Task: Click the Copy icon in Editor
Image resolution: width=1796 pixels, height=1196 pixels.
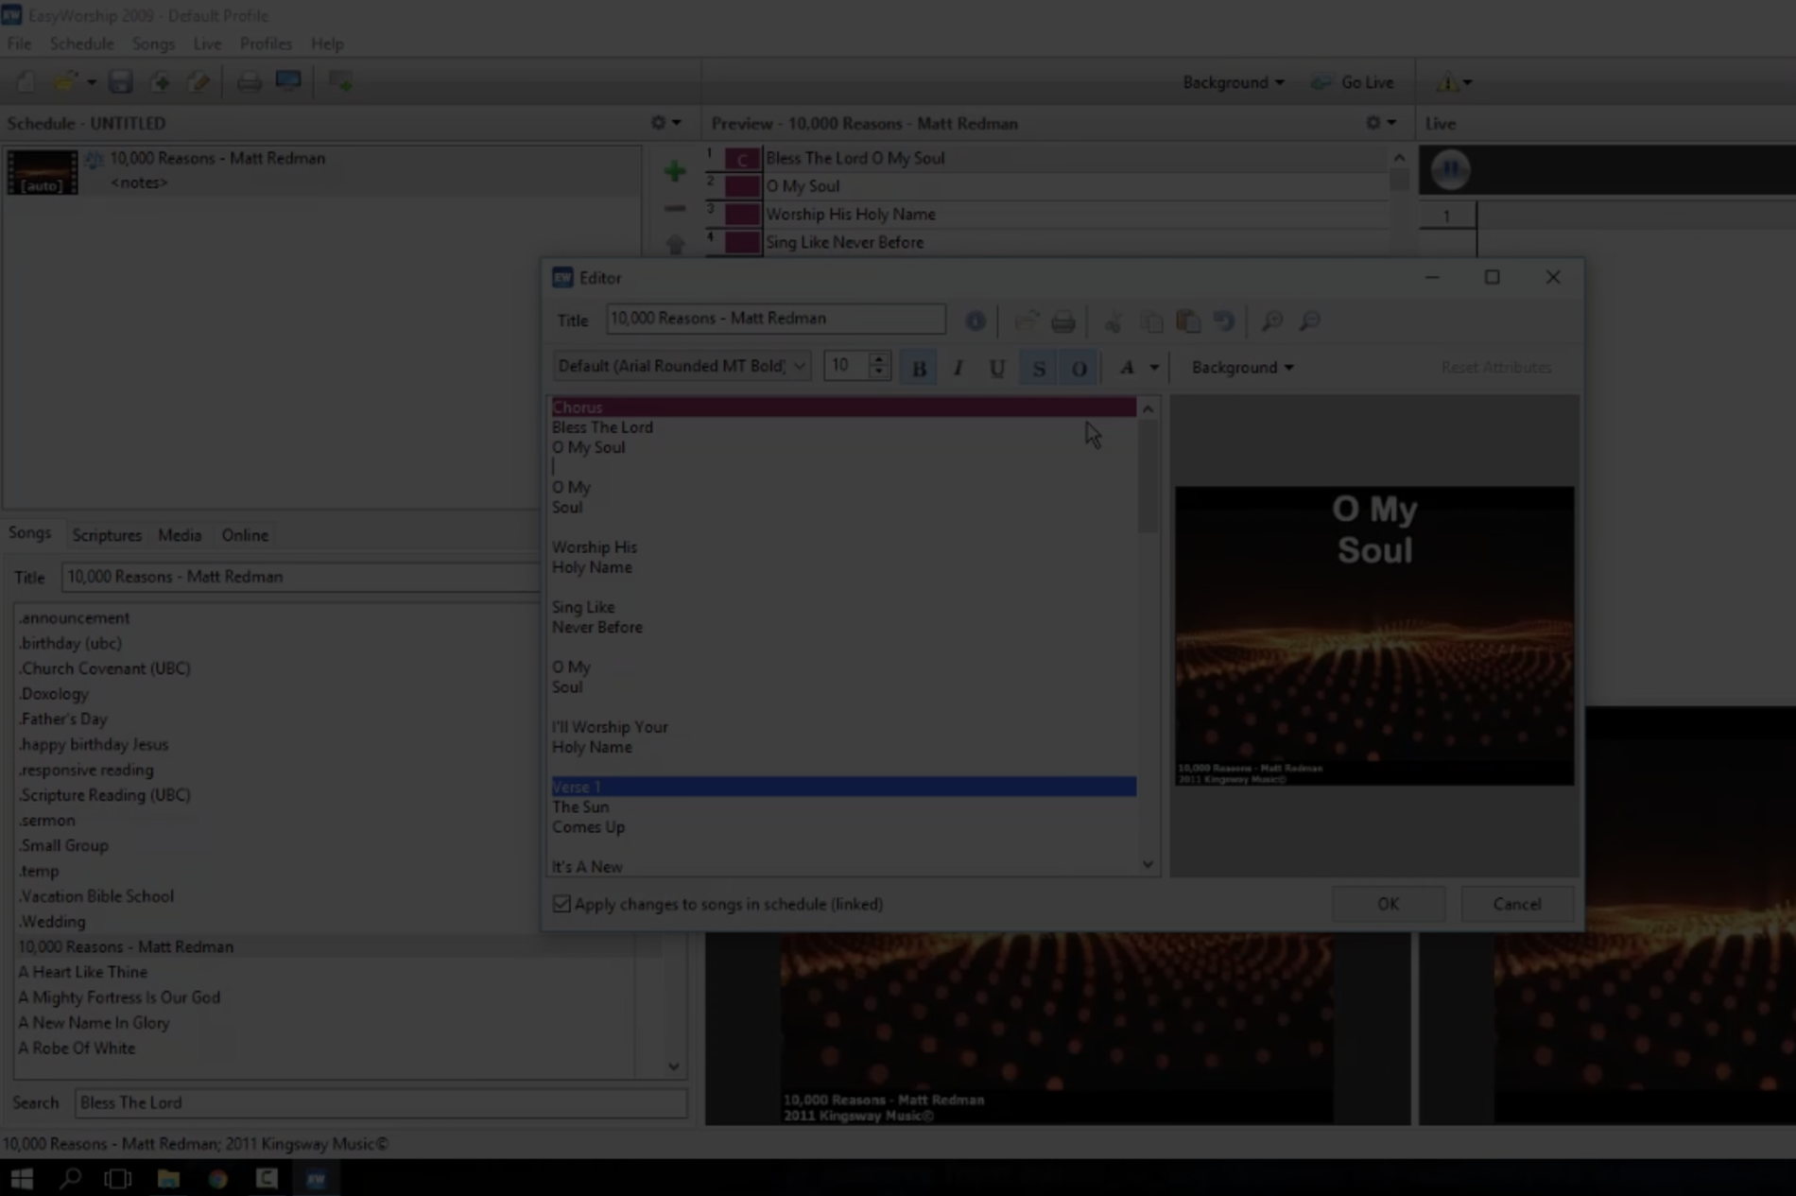Action: 1150,321
